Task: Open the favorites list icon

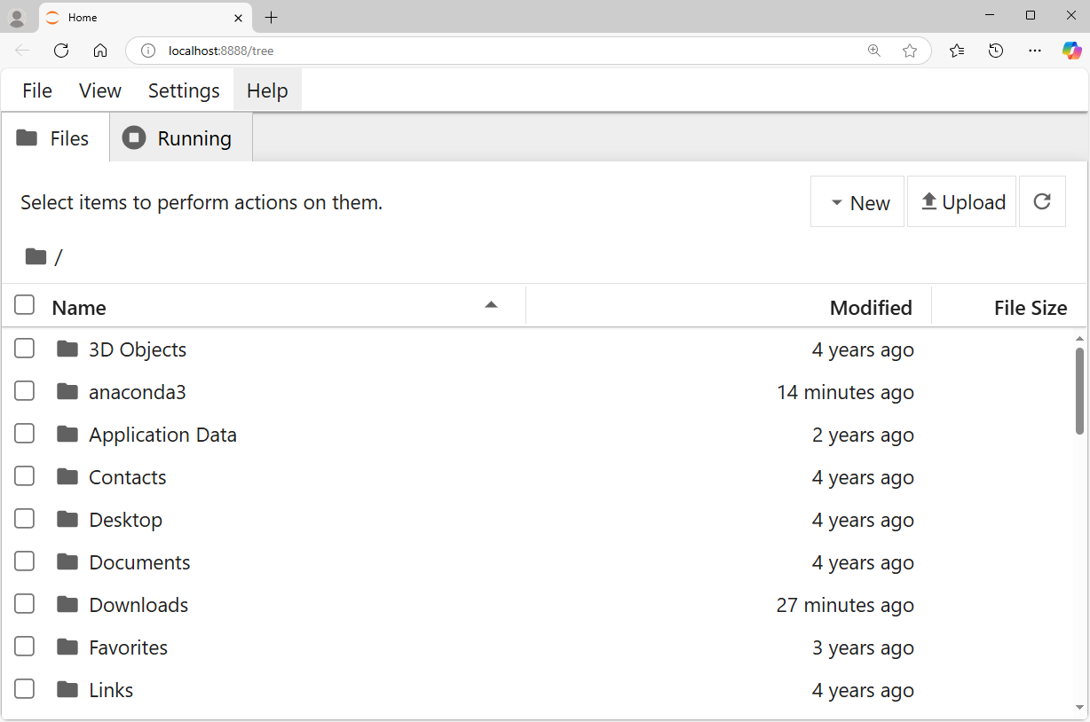Action: (957, 51)
